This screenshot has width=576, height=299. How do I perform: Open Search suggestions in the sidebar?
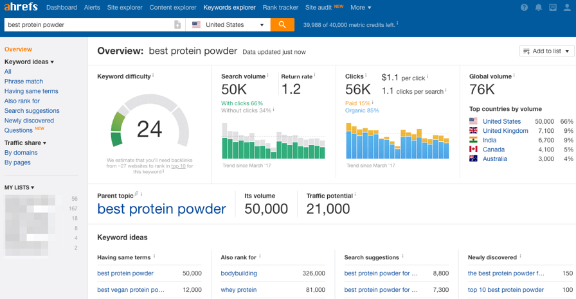(x=32, y=110)
